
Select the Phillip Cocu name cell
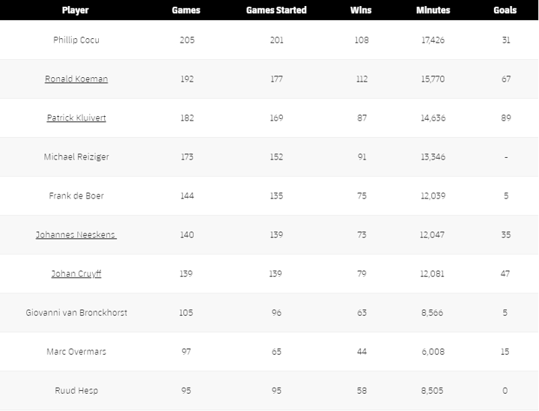76,40
